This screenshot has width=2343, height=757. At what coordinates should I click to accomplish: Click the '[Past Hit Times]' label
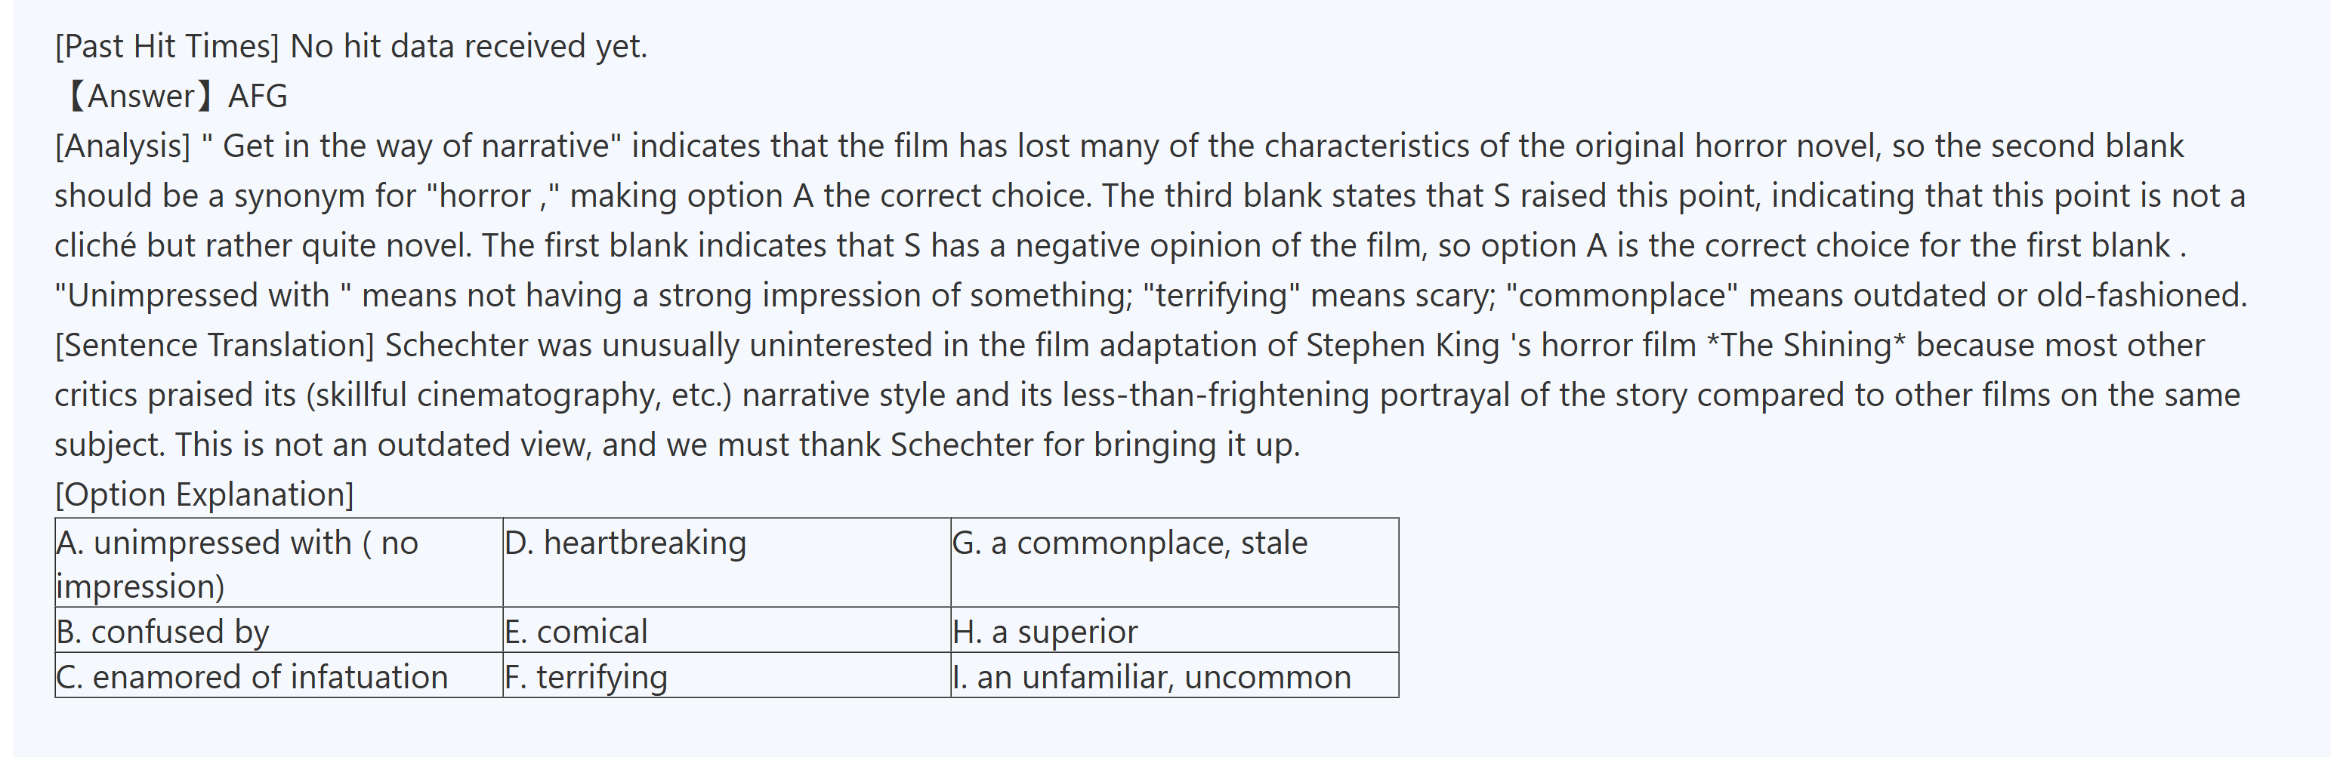[166, 45]
